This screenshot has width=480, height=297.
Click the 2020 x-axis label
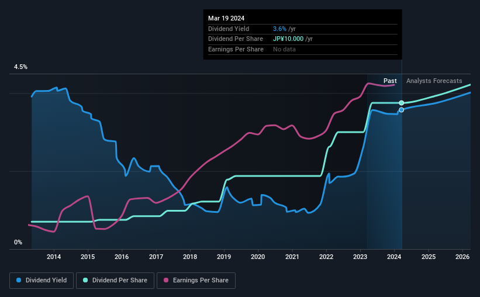click(258, 257)
